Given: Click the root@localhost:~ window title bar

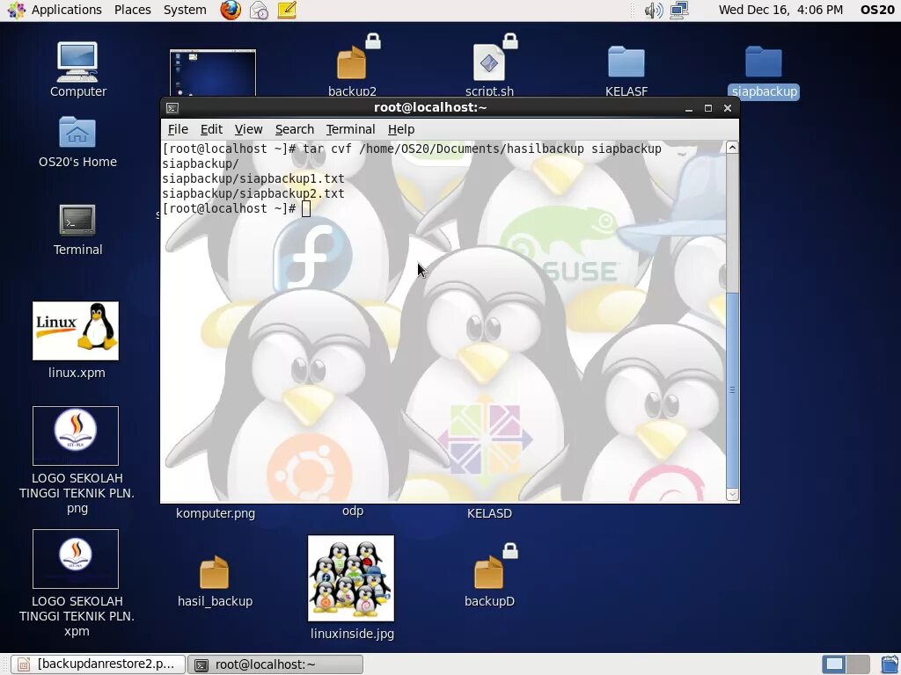Looking at the screenshot, I should (x=430, y=107).
